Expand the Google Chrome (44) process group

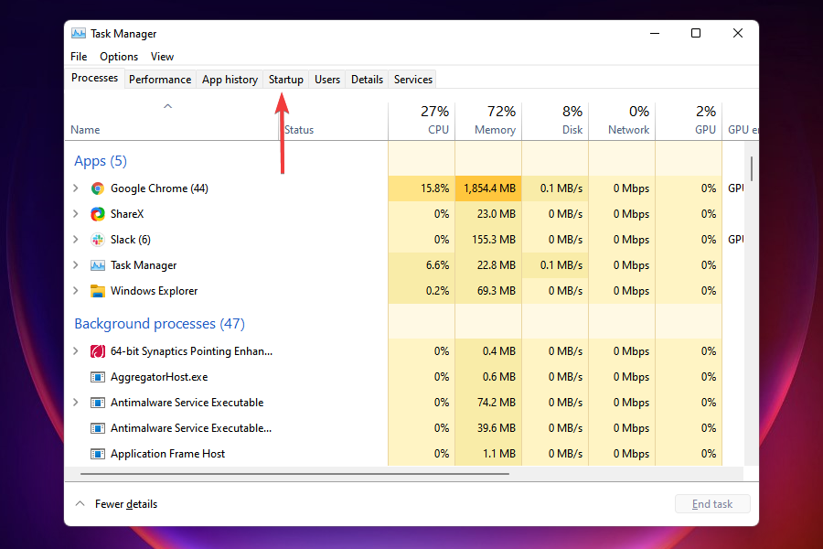point(76,188)
